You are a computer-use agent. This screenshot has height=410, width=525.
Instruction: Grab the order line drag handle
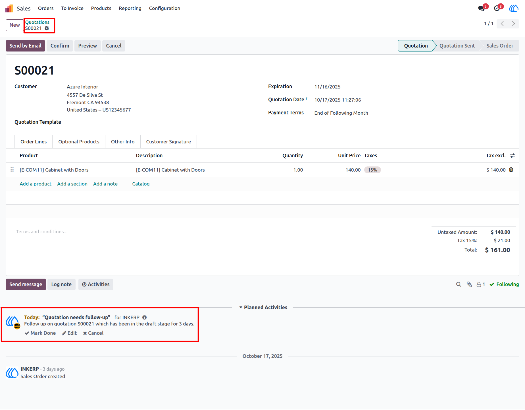12,170
